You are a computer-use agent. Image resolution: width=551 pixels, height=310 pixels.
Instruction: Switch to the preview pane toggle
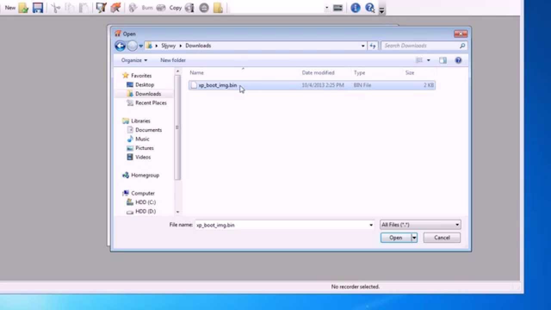443,60
